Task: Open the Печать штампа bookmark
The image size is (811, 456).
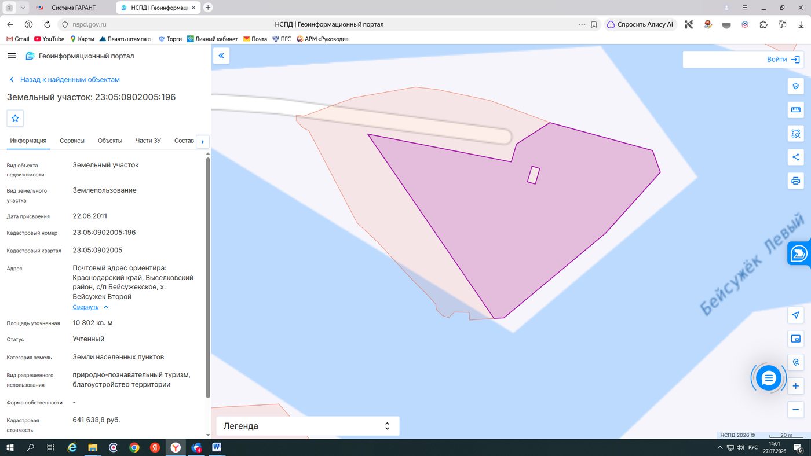Action: pos(125,39)
